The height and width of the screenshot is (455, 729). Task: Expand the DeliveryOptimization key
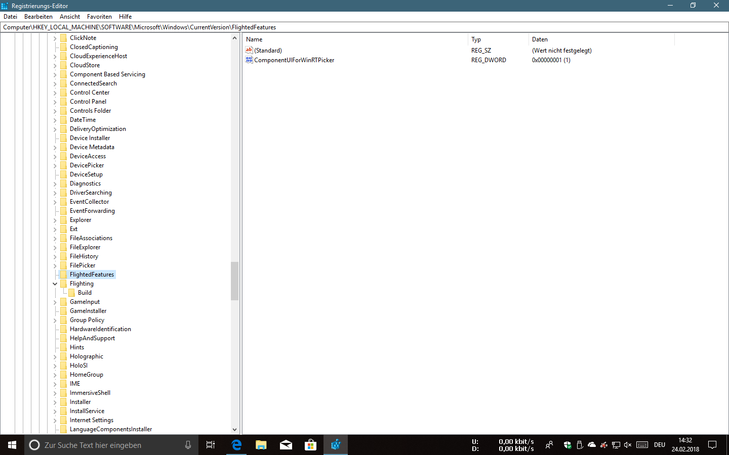click(x=55, y=129)
